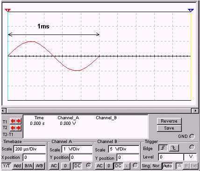Toggle the Channel A terminal radio button
Image resolution: width=200 pixels, height=171 pixels.
pyautogui.click(x=89, y=165)
